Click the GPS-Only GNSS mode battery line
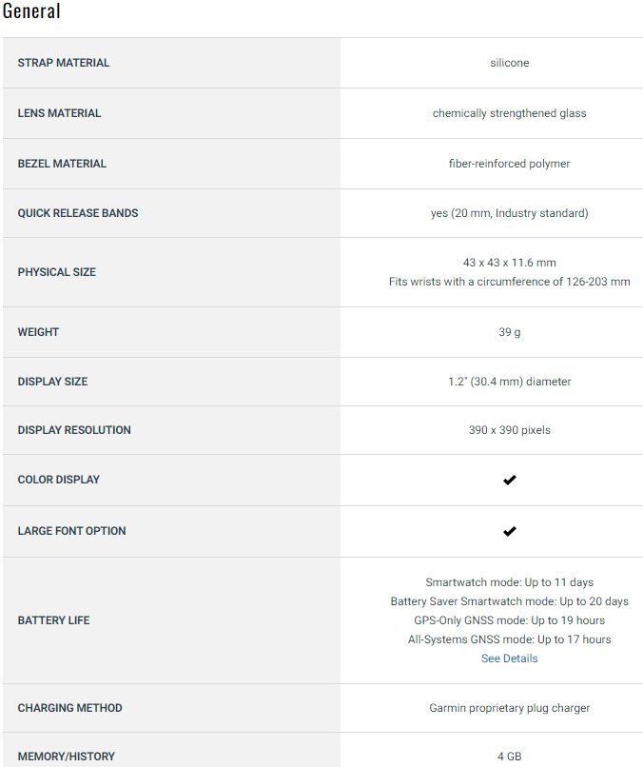Viewport: 643px width, 767px height. coord(510,620)
